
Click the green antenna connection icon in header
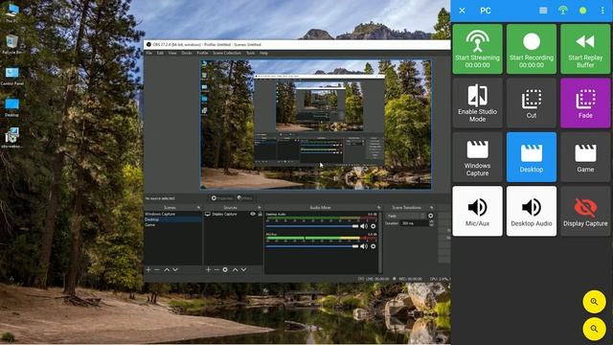click(563, 11)
